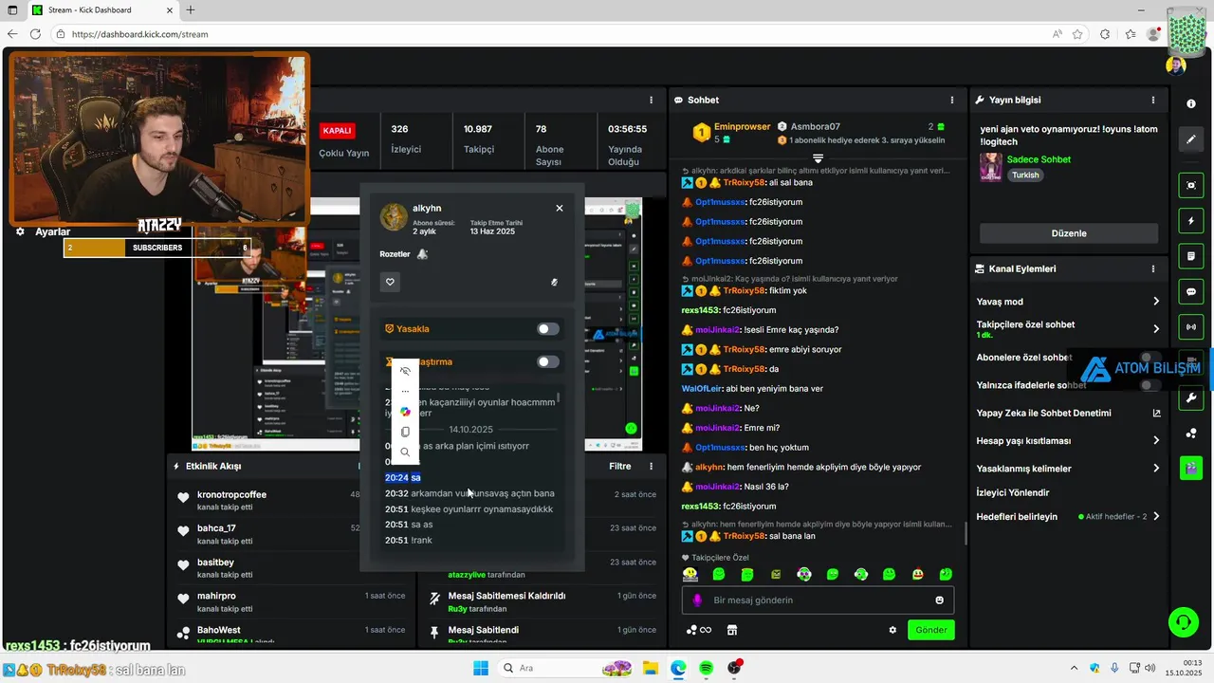Click inside Bir mesaj gönderin field
Viewport: 1214px width, 683px height.
(x=818, y=600)
